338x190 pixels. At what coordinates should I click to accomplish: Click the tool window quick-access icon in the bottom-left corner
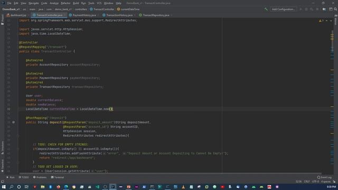tap(2, 182)
